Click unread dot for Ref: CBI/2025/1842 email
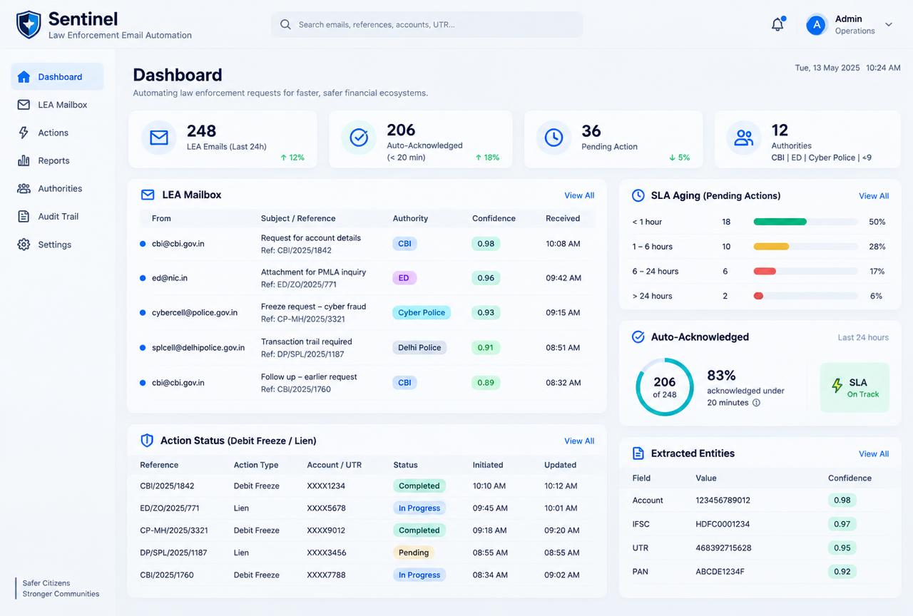This screenshot has height=616, width=913. (143, 244)
